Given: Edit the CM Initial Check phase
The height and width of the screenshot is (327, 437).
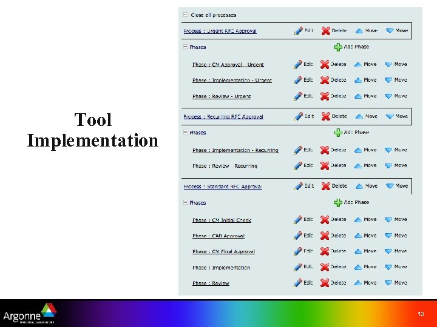Looking at the screenshot, I should (303, 219).
